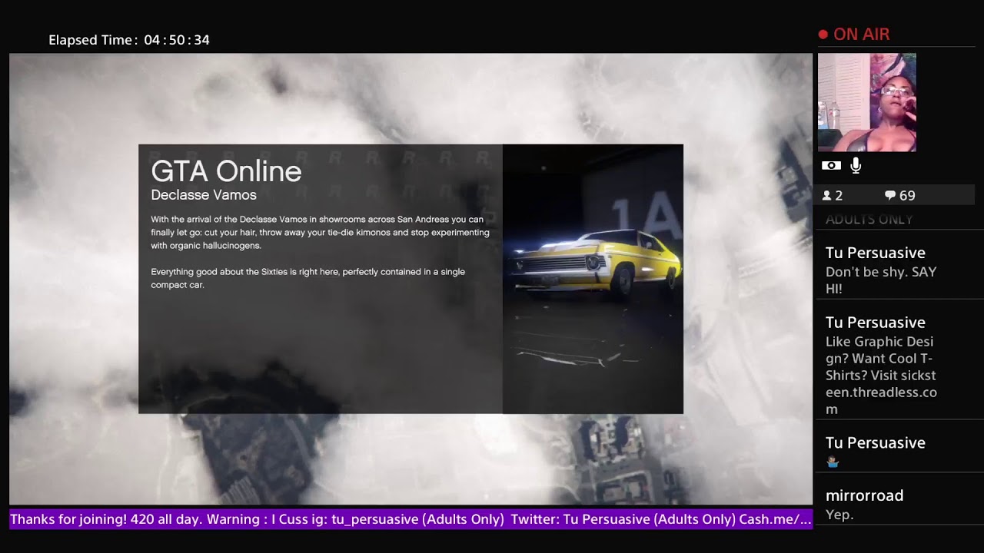984x553 pixels.
Task: Click paragraph starting 'With the arrival of'
Action: click(x=320, y=233)
